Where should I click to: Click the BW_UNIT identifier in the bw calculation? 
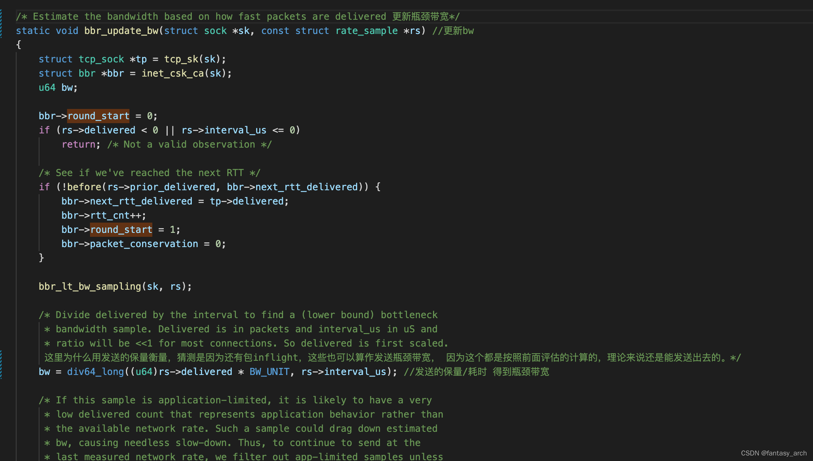click(x=270, y=371)
